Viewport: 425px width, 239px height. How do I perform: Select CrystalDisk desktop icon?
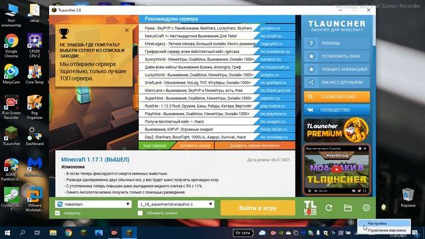click(x=11, y=199)
